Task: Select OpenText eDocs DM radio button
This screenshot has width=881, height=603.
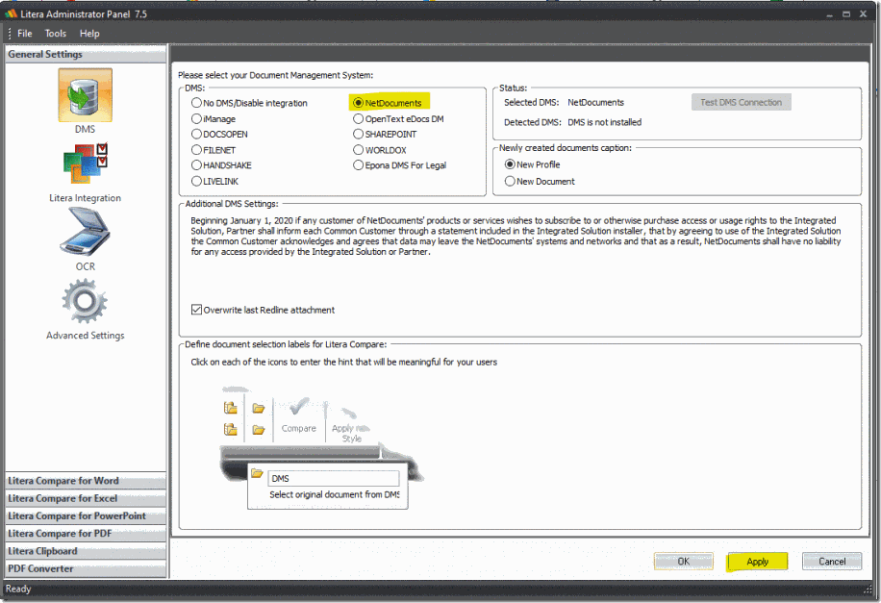Action: 358,118
